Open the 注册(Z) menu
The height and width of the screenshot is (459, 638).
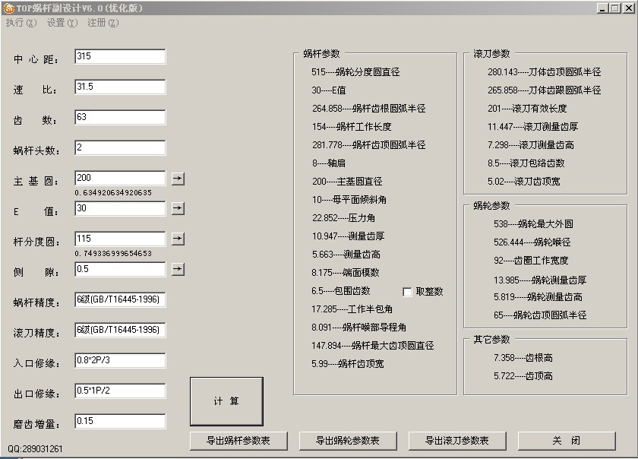tap(103, 23)
